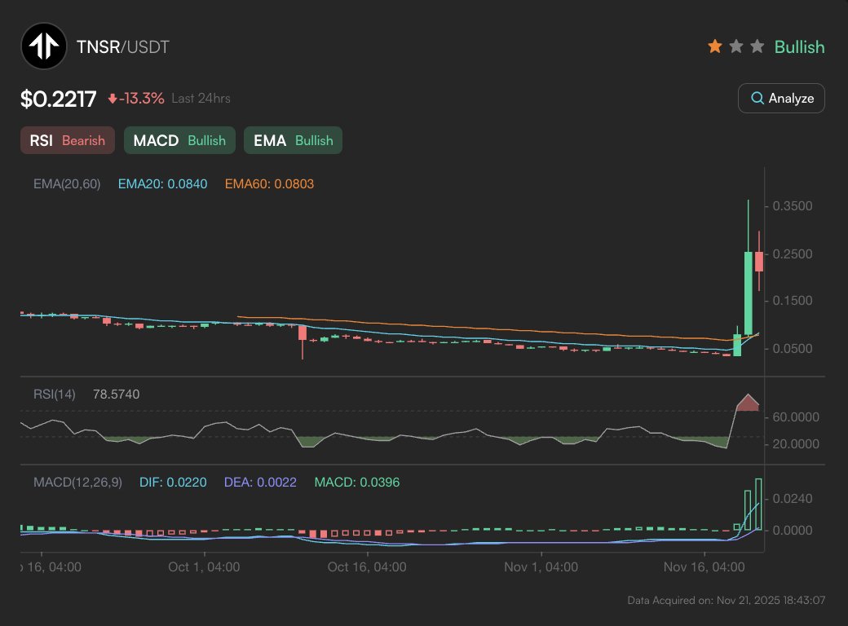
Task: Select the MACD Bullish indicator badge
Action: pos(179,140)
